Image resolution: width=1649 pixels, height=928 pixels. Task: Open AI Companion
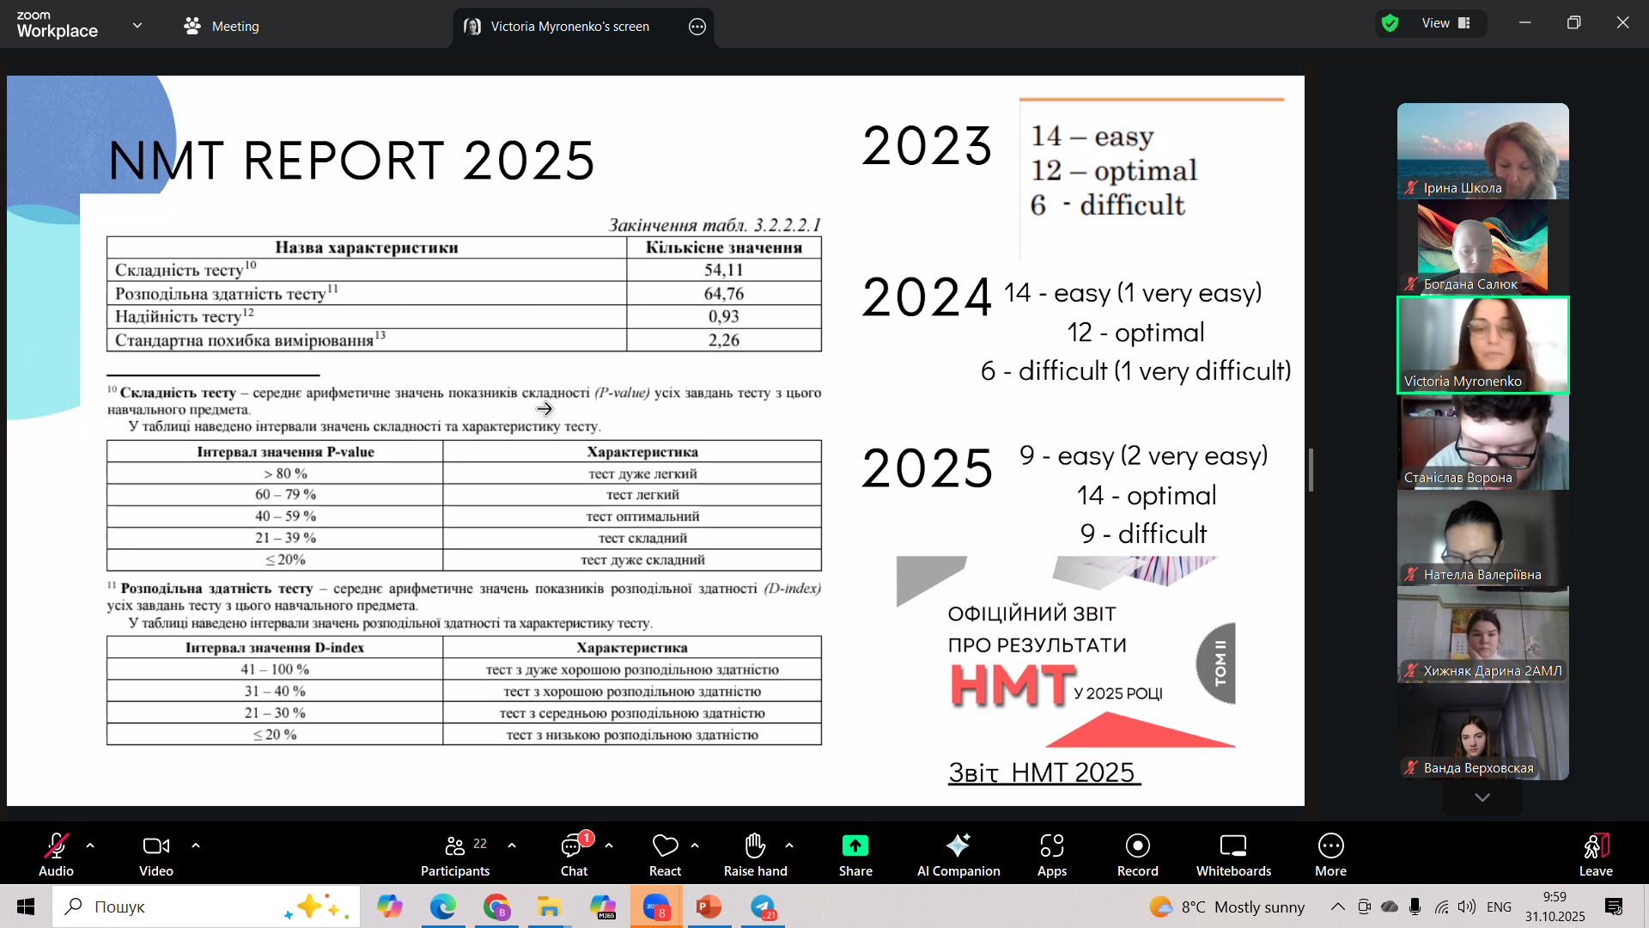958,846
